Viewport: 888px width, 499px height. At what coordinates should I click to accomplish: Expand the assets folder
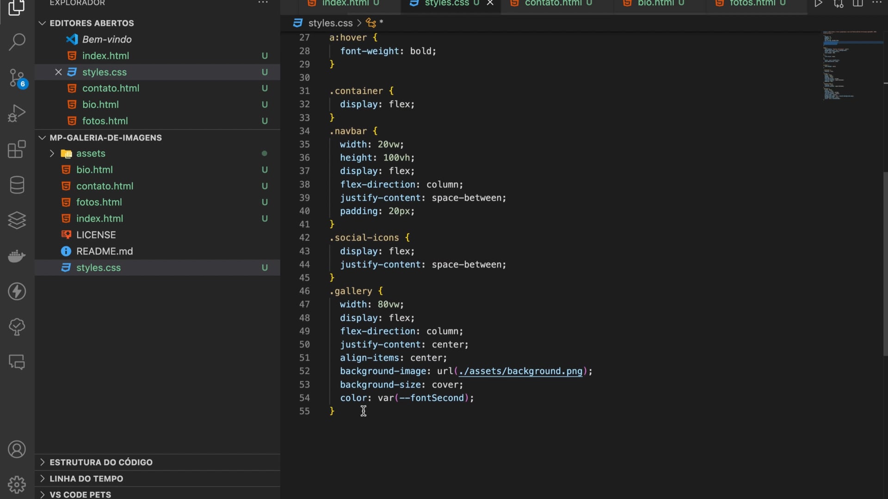click(52, 153)
